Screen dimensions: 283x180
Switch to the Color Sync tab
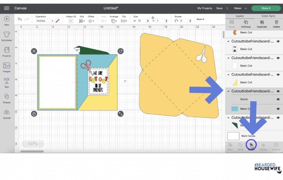coord(268,16)
